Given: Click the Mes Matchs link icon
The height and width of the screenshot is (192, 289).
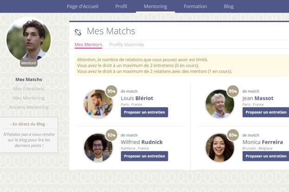Looking at the screenshot, I should 78,32.
